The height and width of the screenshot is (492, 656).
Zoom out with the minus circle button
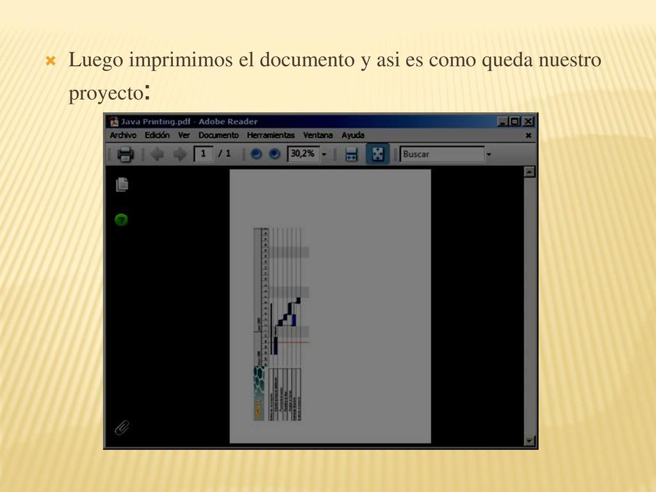pyautogui.click(x=256, y=154)
